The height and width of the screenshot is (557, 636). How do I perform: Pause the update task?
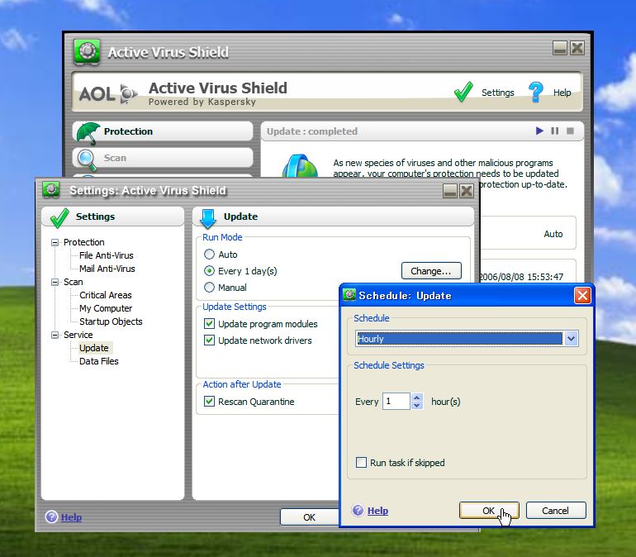tap(555, 131)
